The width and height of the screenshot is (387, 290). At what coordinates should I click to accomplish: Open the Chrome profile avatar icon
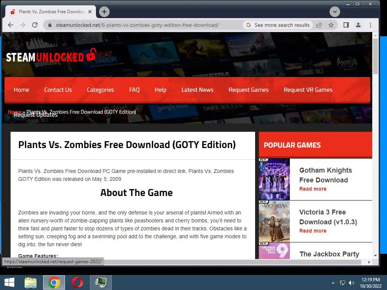pyautogui.click(x=358, y=25)
